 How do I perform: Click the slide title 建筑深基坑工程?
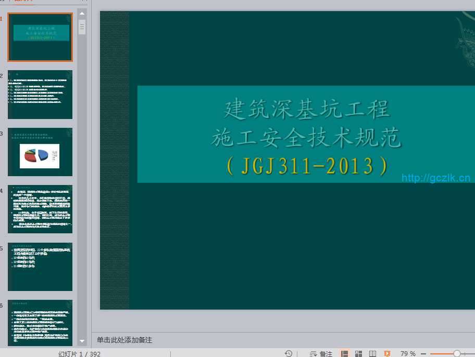click(307, 110)
